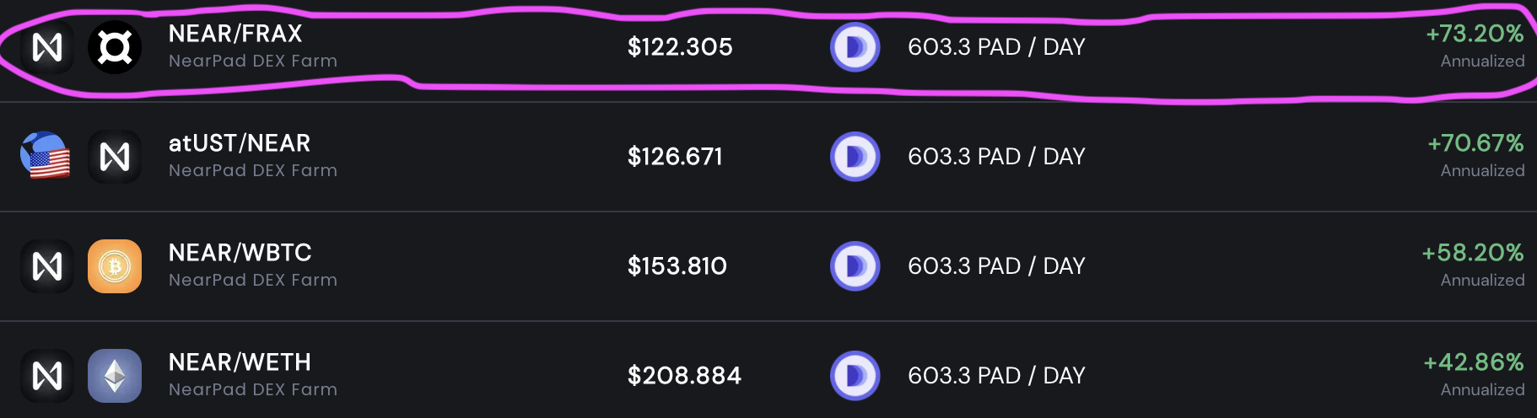Click the +73.20% annualized yield

(x=1475, y=34)
